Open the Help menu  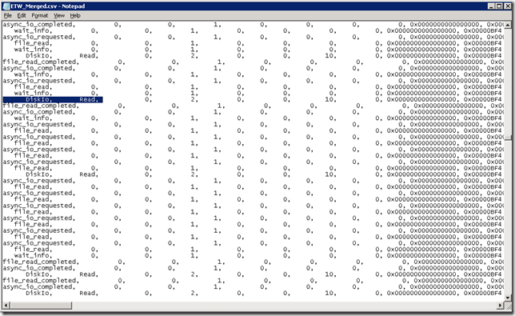[75, 15]
